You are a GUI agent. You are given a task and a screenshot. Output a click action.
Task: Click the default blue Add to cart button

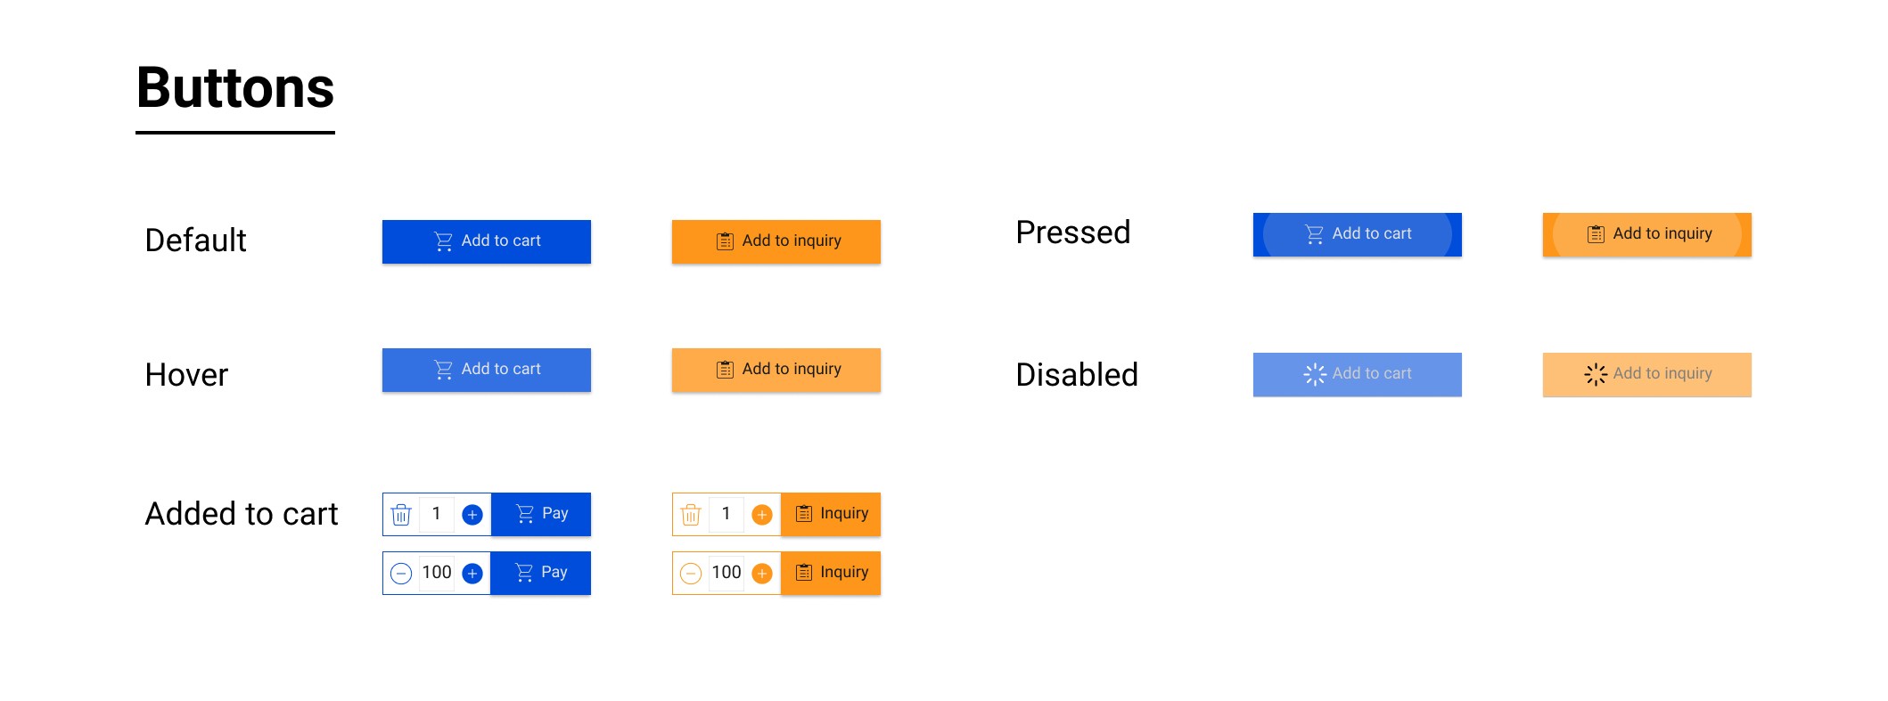pos(486,240)
